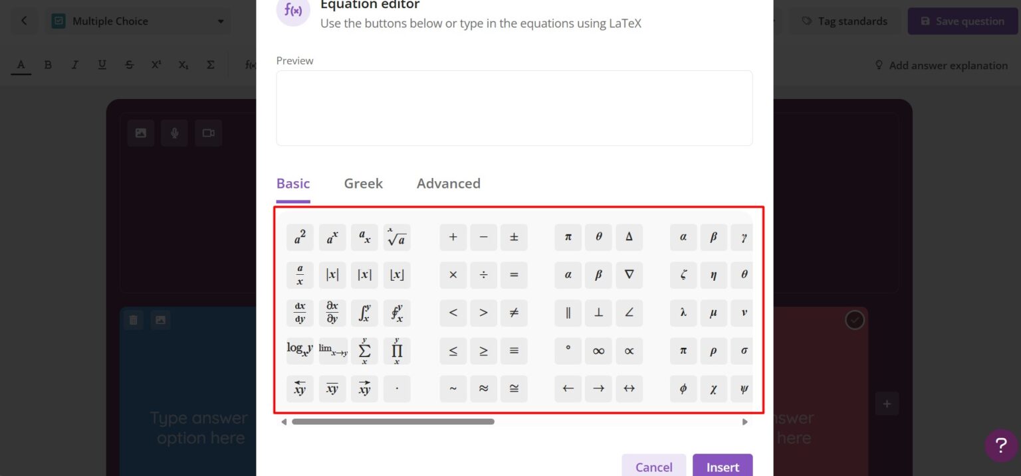Insert the logarithm button
The width and height of the screenshot is (1021, 476).
pos(300,351)
